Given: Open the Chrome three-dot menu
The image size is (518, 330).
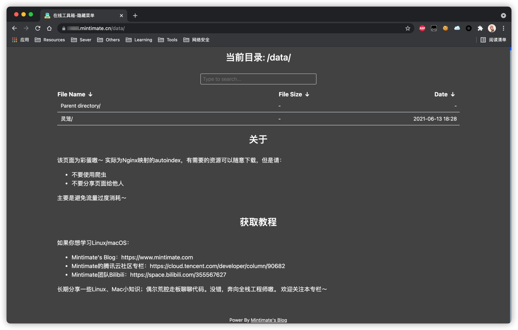Looking at the screenshot, I should pyautogui.click(x=503, y=28).
